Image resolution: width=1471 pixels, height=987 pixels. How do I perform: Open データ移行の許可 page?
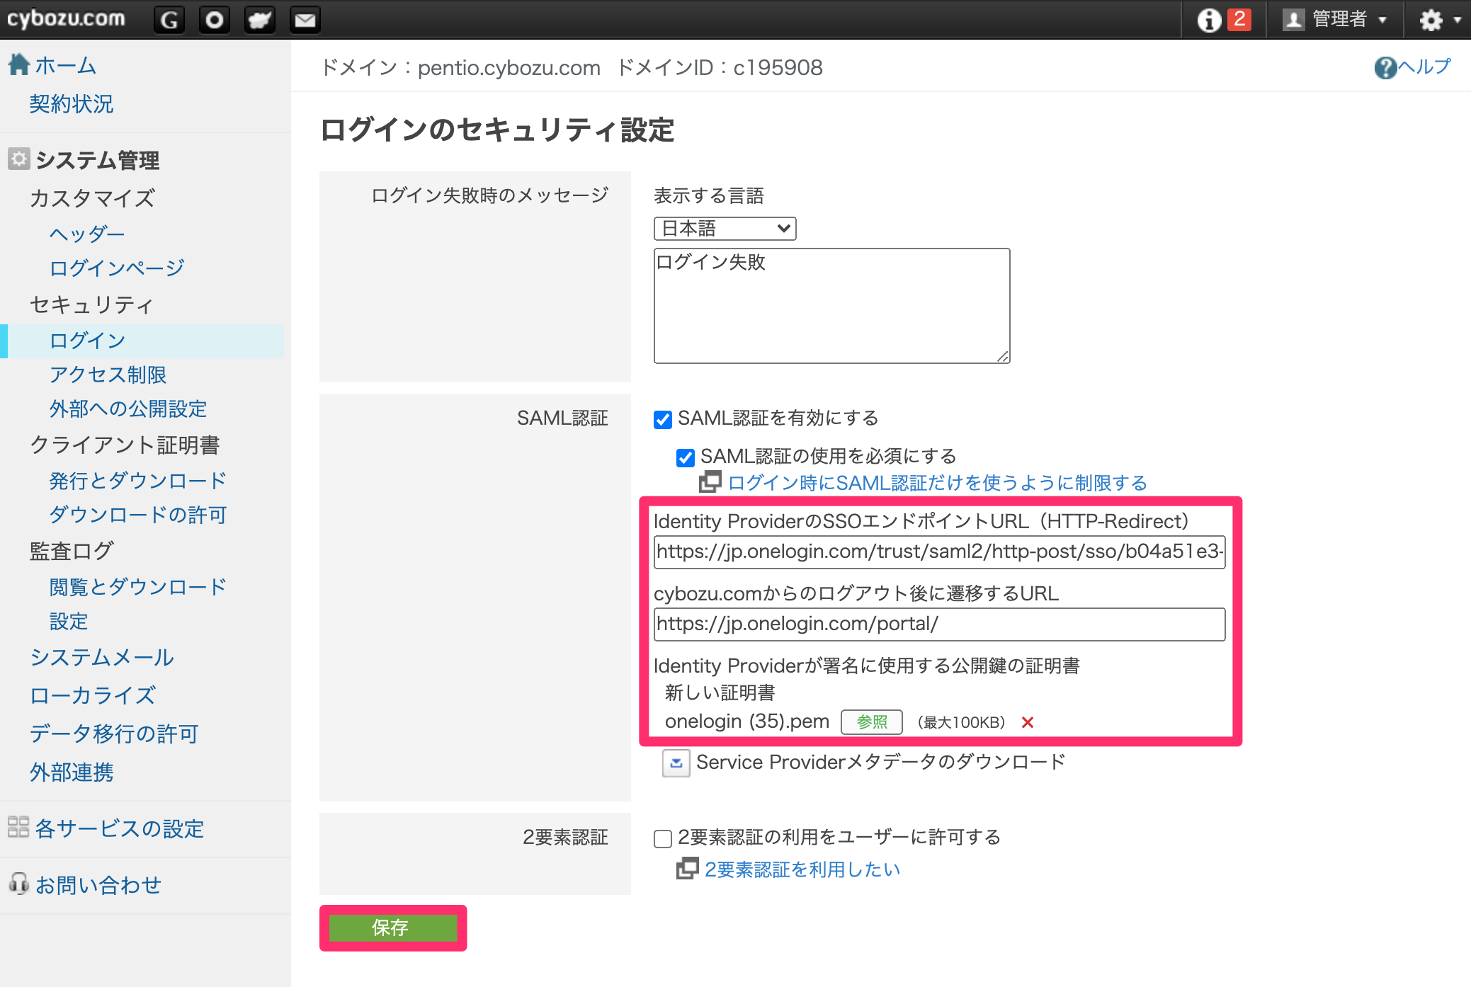tap(114, 734)
